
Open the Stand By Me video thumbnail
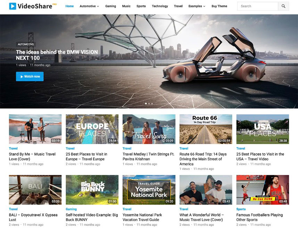(35, 129)
